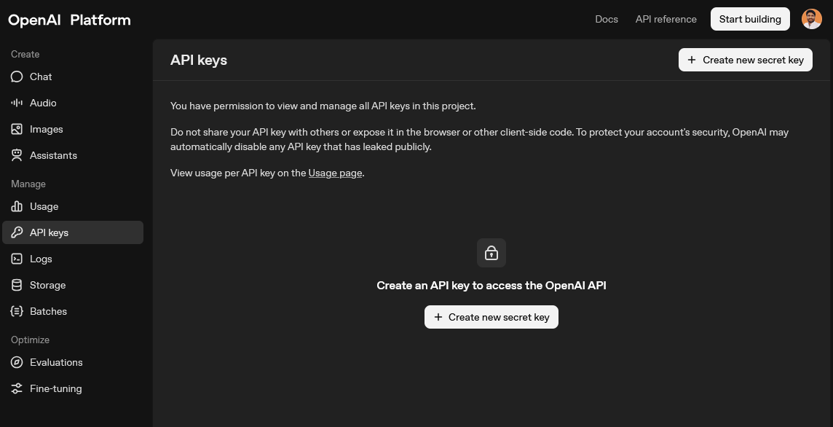Click centered Create new secret key button

tap(491, 317)
